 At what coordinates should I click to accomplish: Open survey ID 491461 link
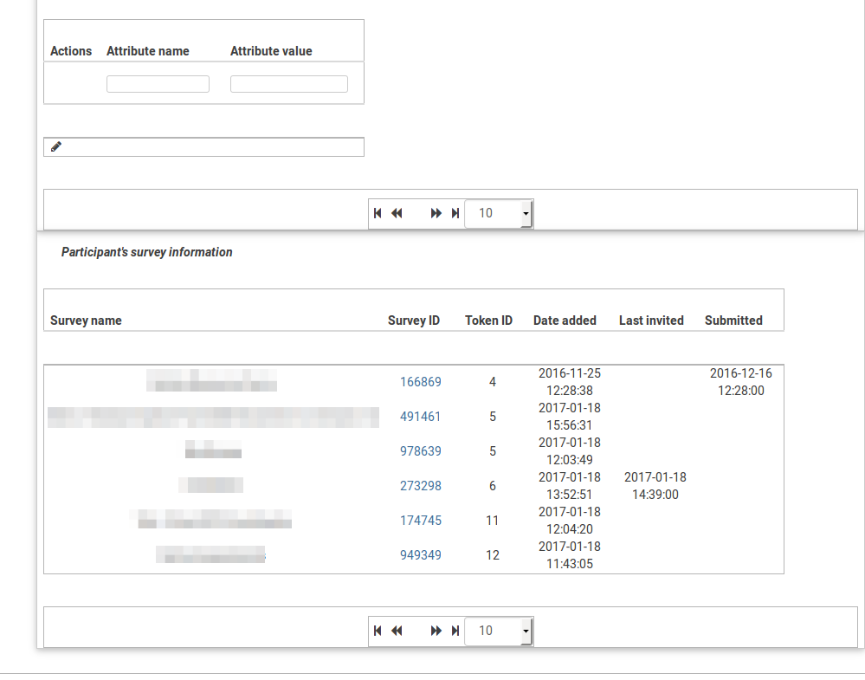click(420, 417)
